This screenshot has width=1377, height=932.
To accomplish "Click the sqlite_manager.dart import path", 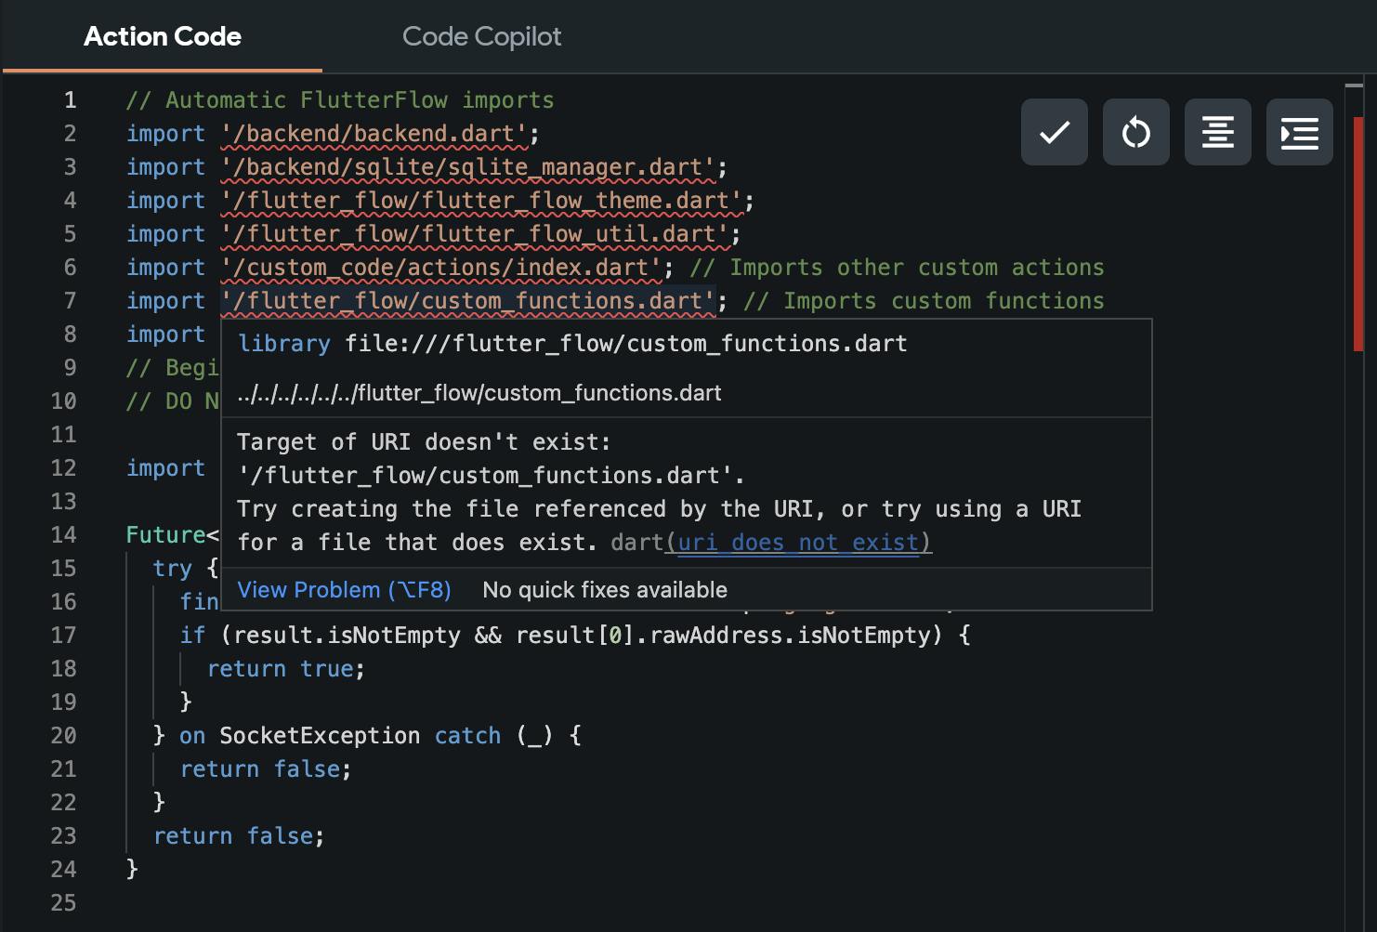I will (467, 167).
